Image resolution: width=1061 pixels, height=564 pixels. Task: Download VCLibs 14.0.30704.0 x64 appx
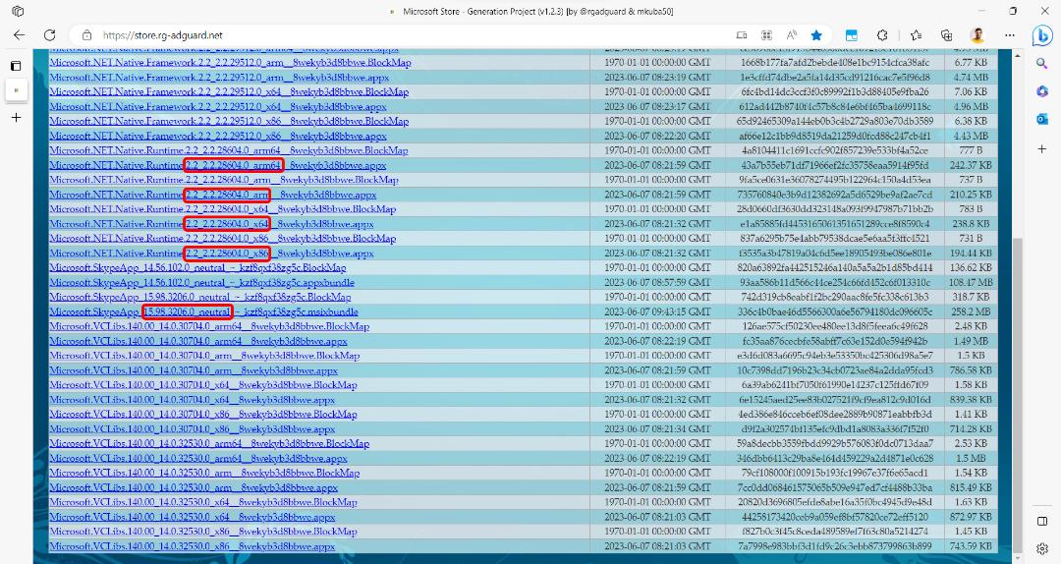point(193,400)
